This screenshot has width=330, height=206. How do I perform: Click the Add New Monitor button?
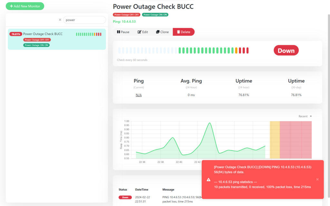25,6
